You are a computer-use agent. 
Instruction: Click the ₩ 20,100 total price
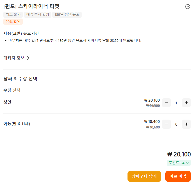point(179,154)
